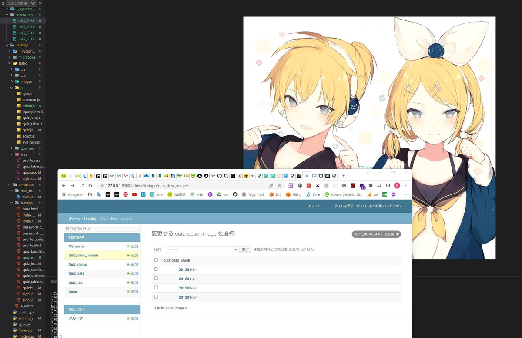Click add plus next to Quizs
Screen dimensions: 522x338
pyautogui.click(x=132, y=292)
